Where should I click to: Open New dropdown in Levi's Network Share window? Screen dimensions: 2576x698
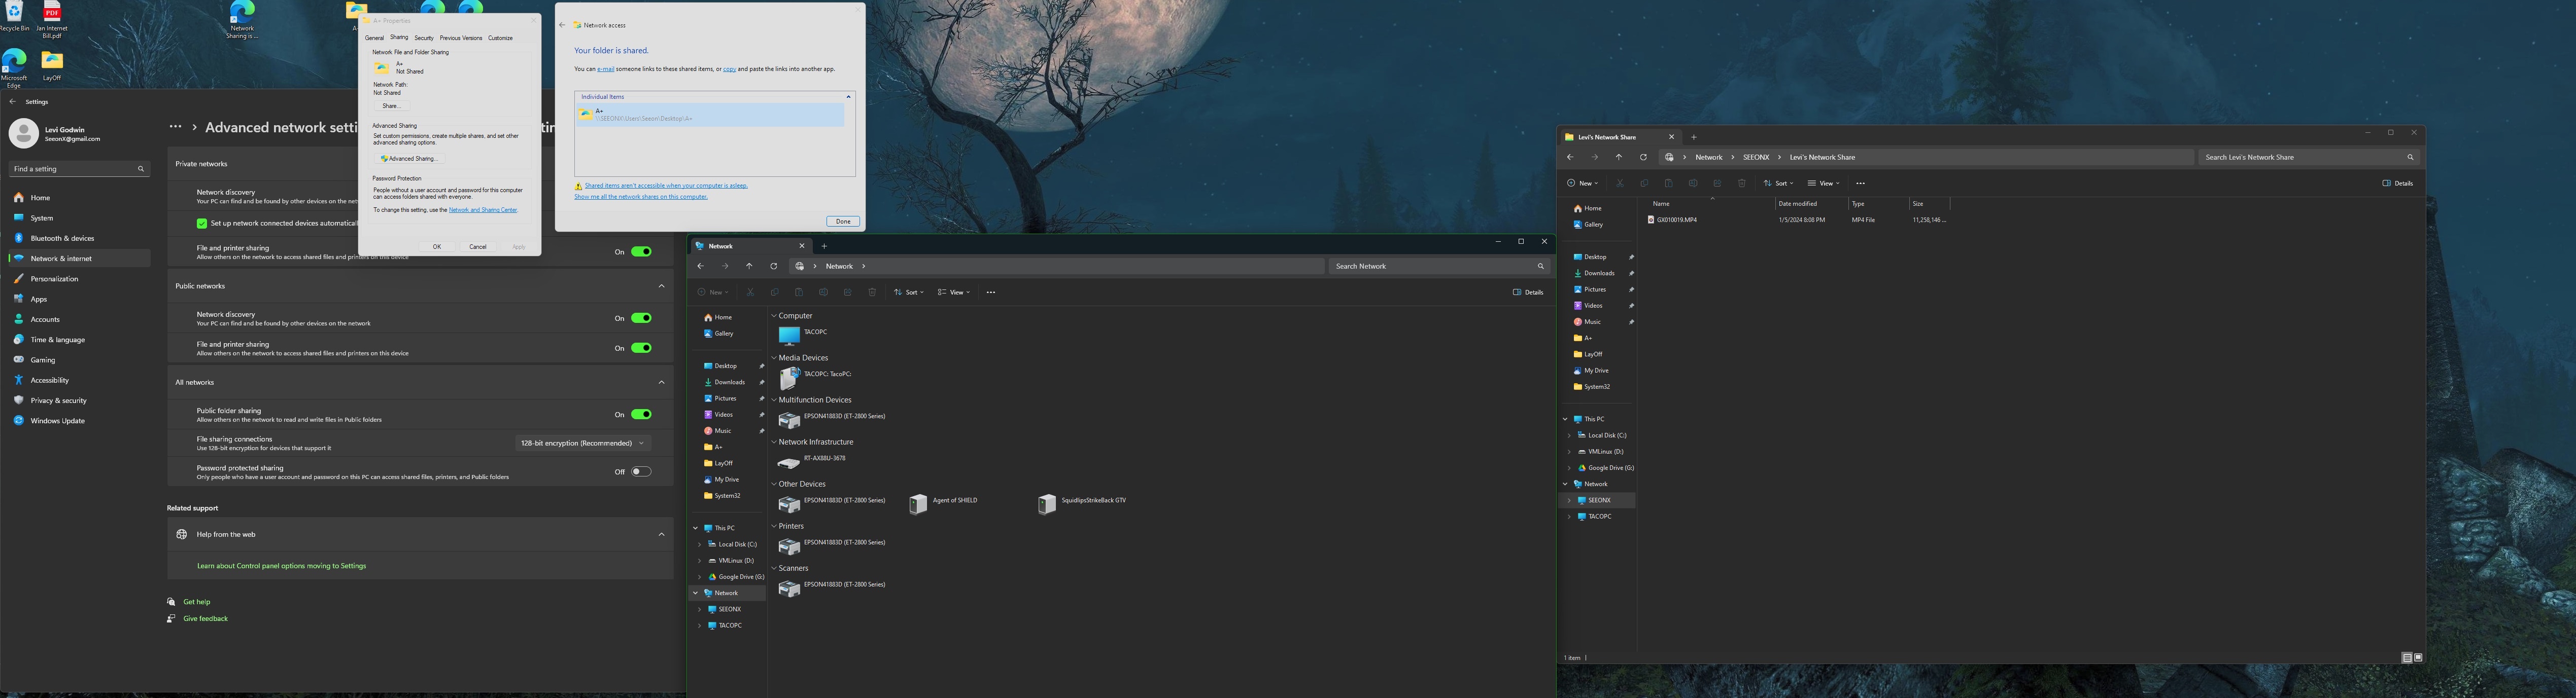point(1583,183)
